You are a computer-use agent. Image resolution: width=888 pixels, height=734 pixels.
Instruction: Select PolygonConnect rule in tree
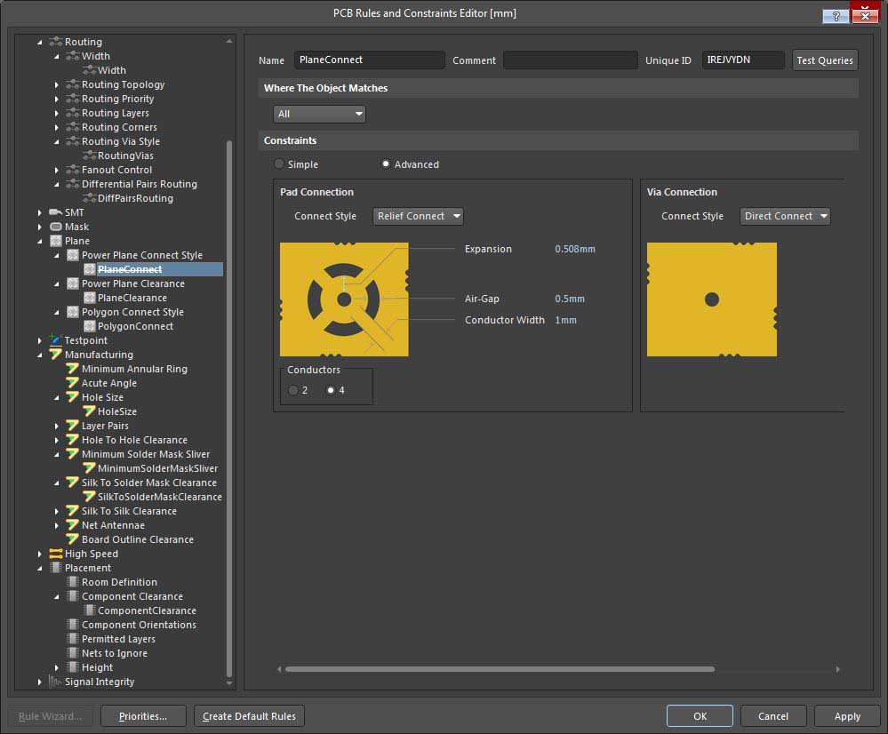click(x=135, y=326)
